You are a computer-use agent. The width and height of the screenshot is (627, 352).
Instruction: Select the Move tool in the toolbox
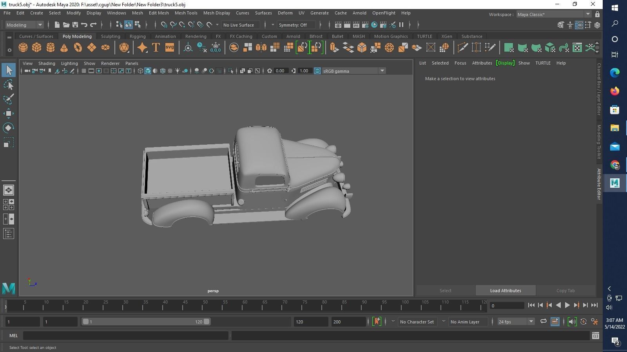click(8, 113)
